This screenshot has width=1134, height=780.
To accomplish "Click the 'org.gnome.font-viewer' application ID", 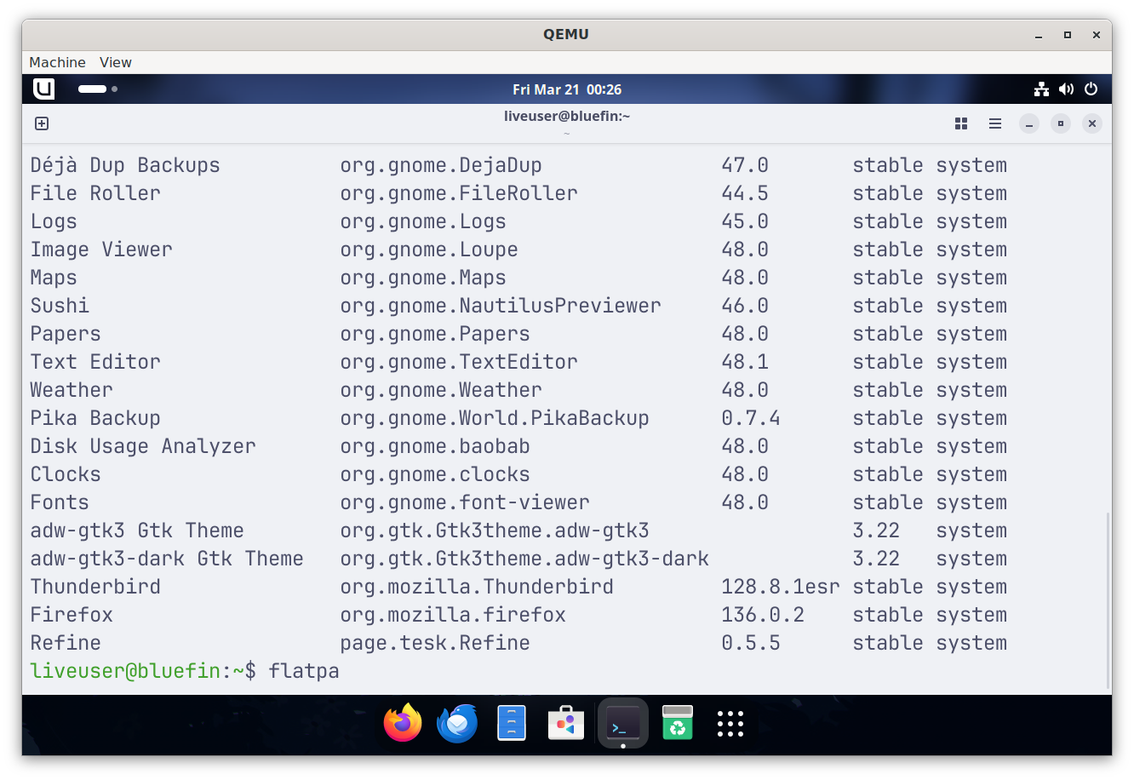I will (x=465, y=502).
